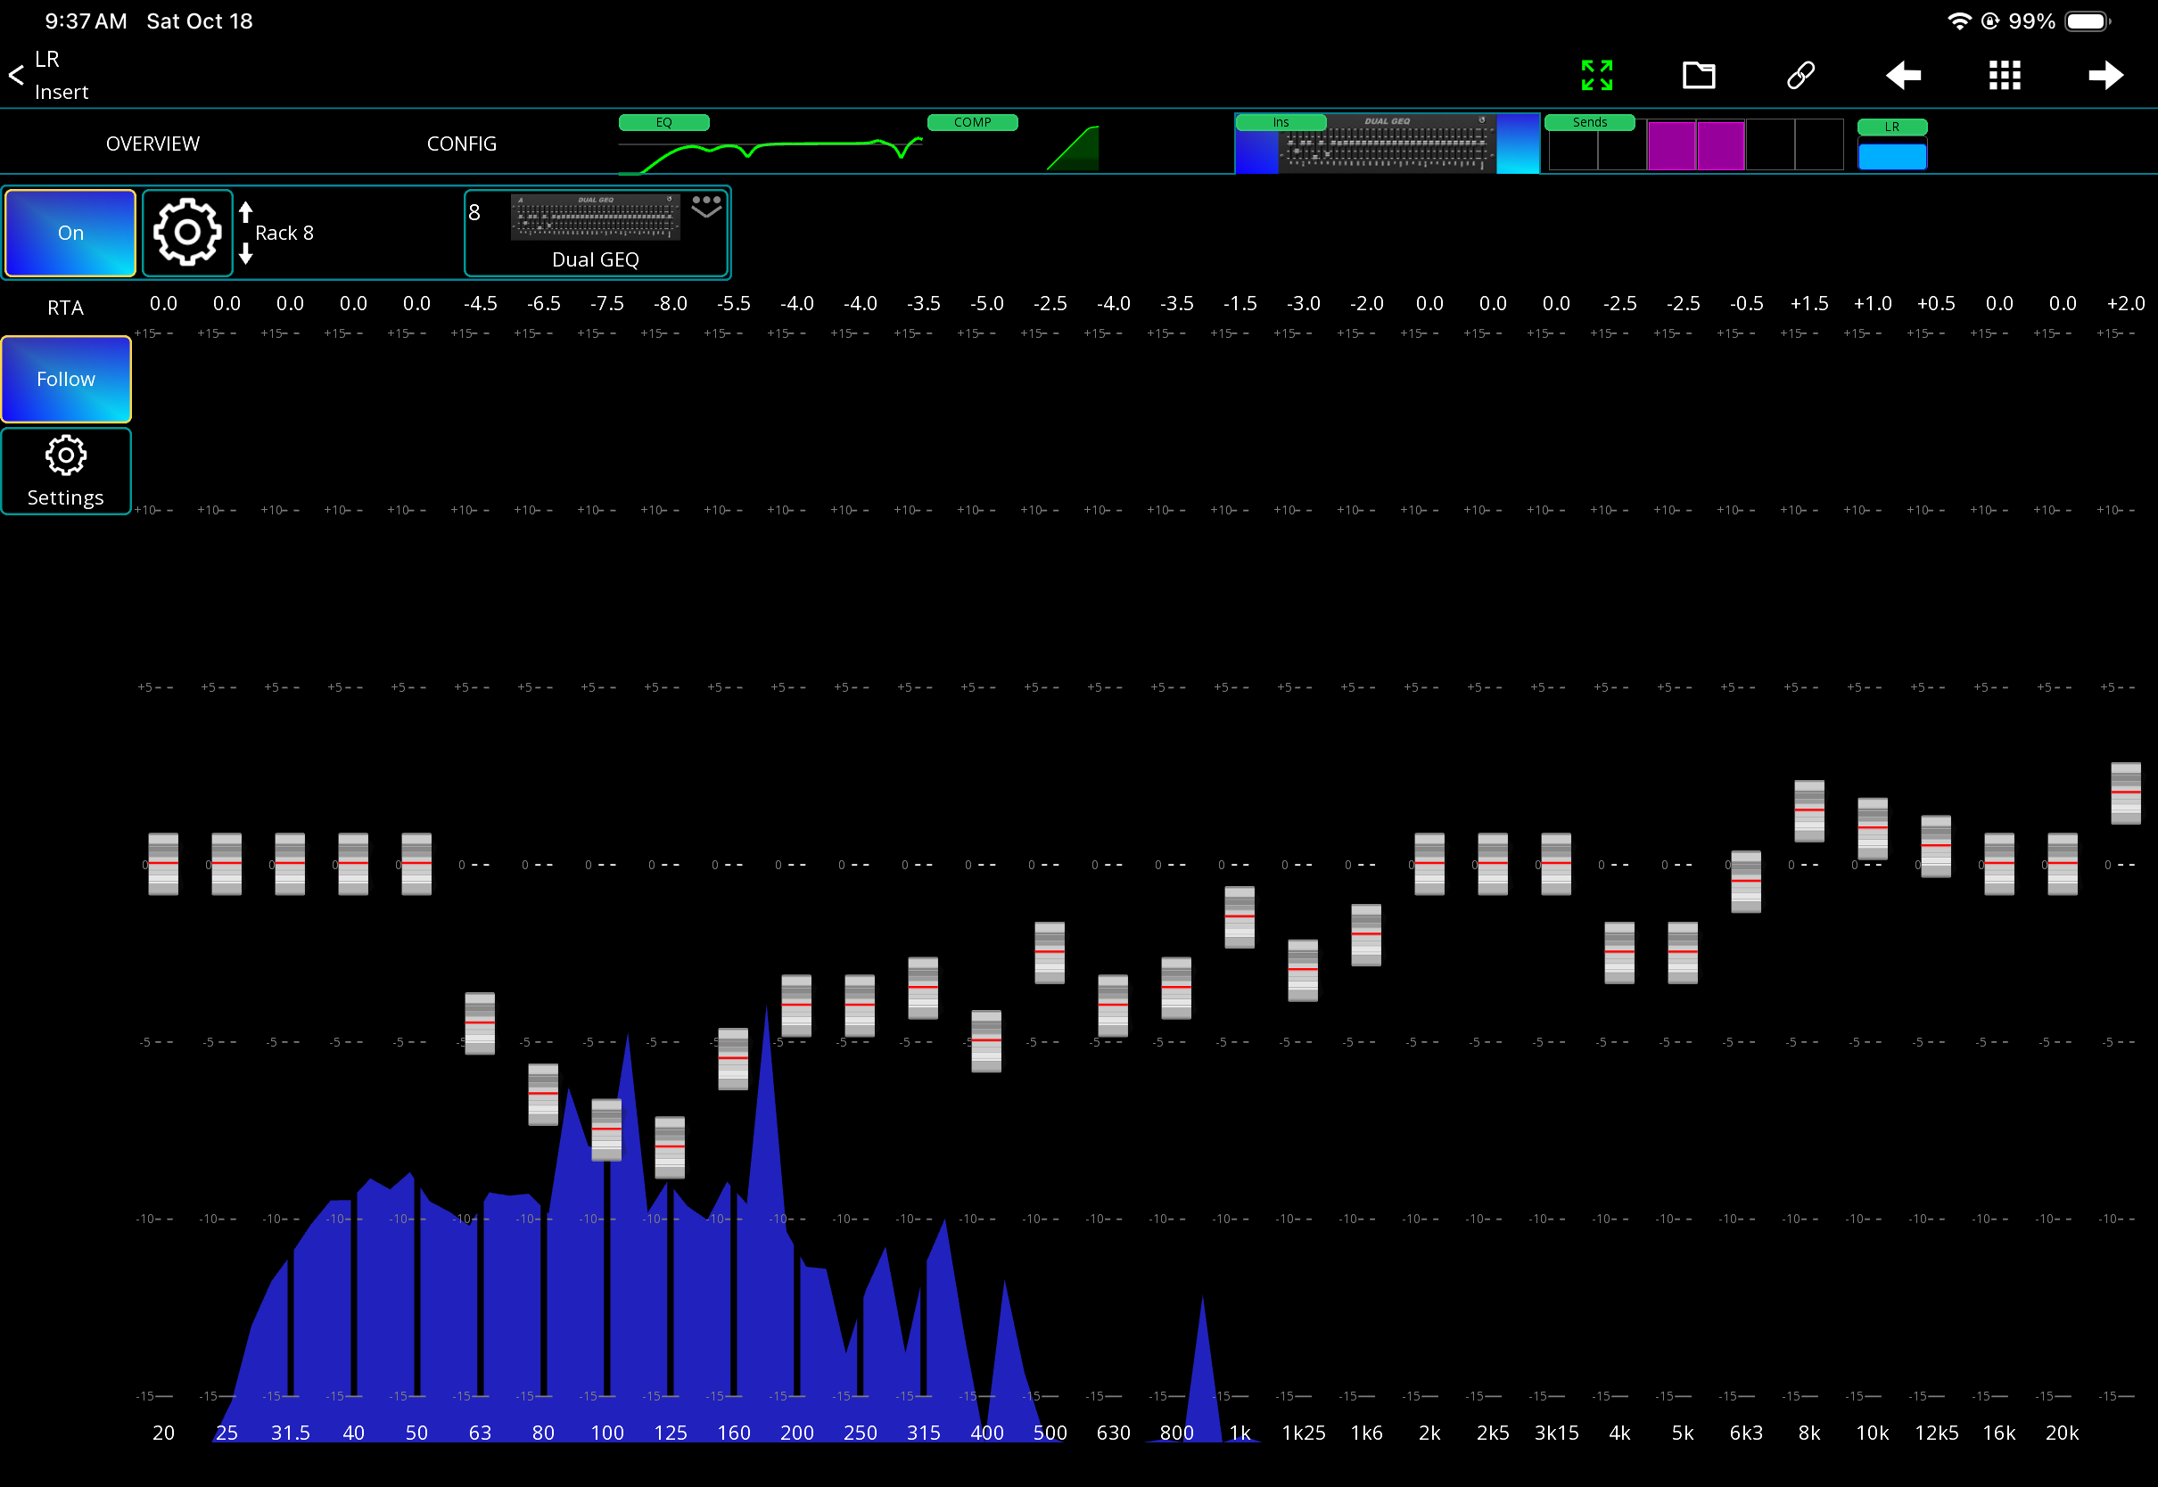Select the 20 Hz GEQ fader

pyautogui.click(x=163, y=864)
